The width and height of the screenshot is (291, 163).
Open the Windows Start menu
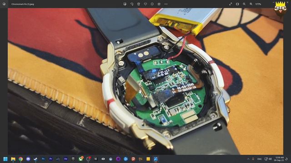[5, 159]
